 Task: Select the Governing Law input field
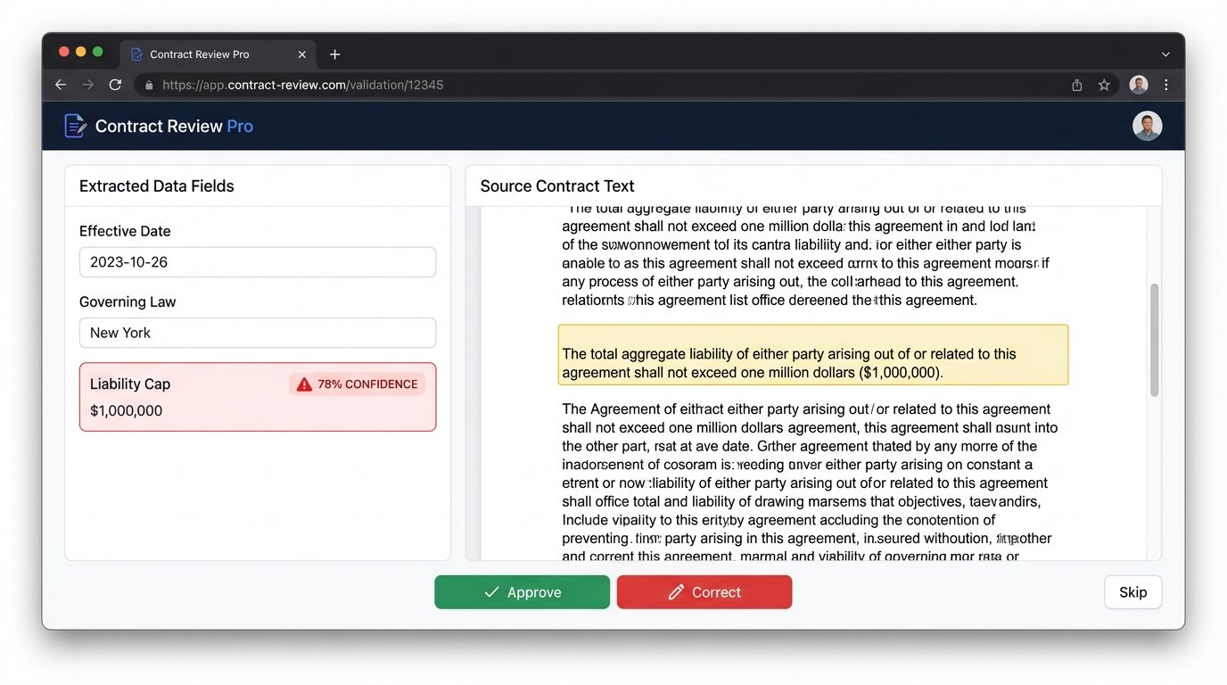click(258, 333)
